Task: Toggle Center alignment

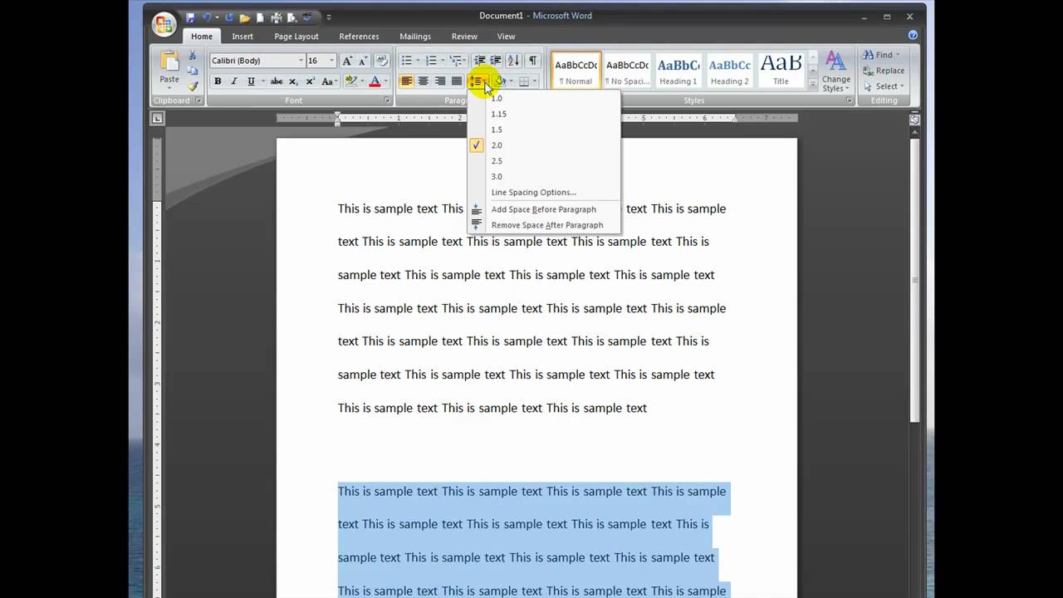Action: (x=424, y=81)
